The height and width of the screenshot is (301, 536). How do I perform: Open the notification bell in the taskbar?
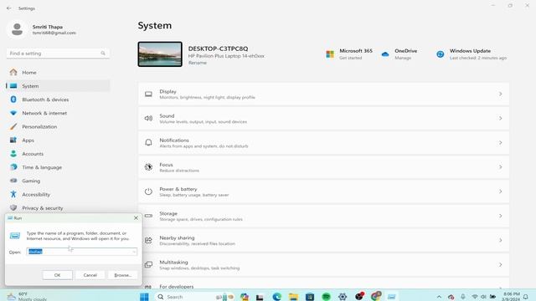click(526, 297)
